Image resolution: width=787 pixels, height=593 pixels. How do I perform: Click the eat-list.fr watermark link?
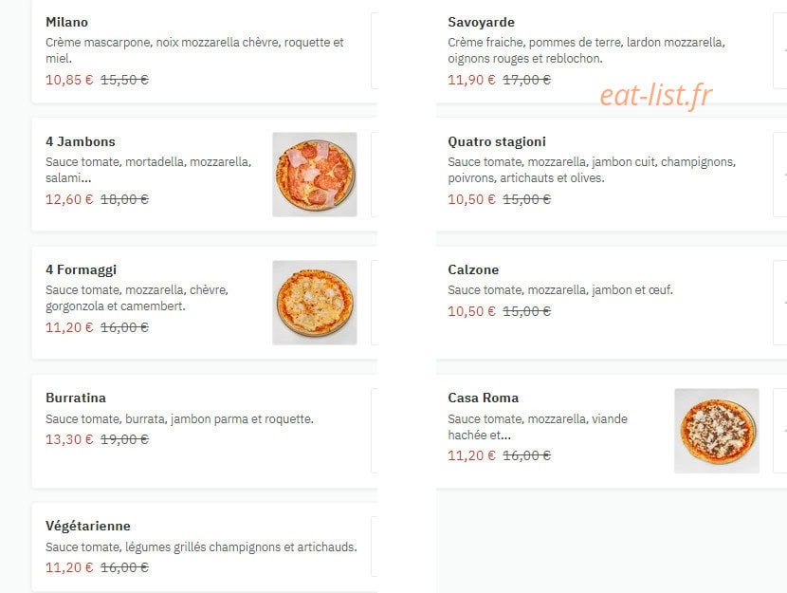pyautogui.click(x=656, y=96)
